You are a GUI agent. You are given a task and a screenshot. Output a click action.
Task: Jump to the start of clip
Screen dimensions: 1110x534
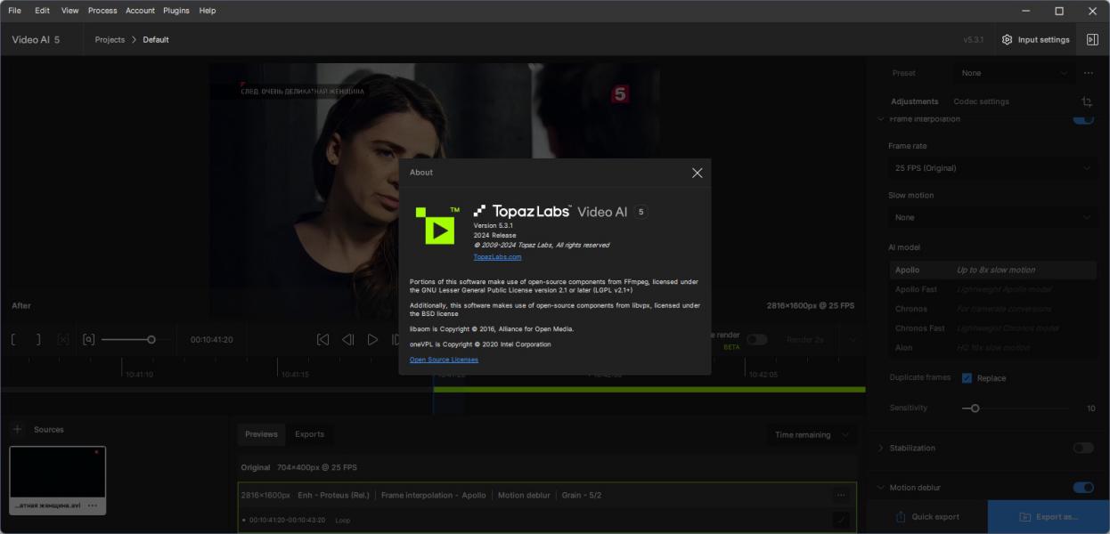pos(323,340)
